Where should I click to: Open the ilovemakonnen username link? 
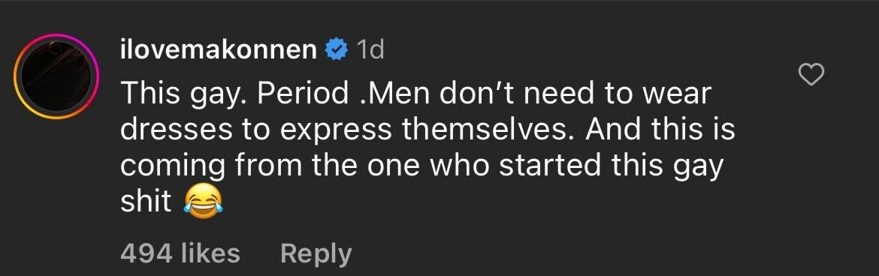[219, 50]
